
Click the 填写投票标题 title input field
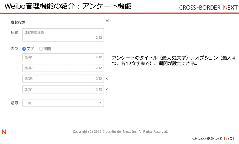[63, 35]
